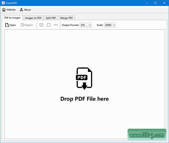The image size is (169, 143).
Task: Maximize the Snap2PDF window
Action: [156, 3]
